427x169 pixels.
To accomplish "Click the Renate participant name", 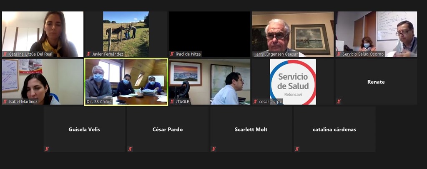I will [x=376, y=82].
